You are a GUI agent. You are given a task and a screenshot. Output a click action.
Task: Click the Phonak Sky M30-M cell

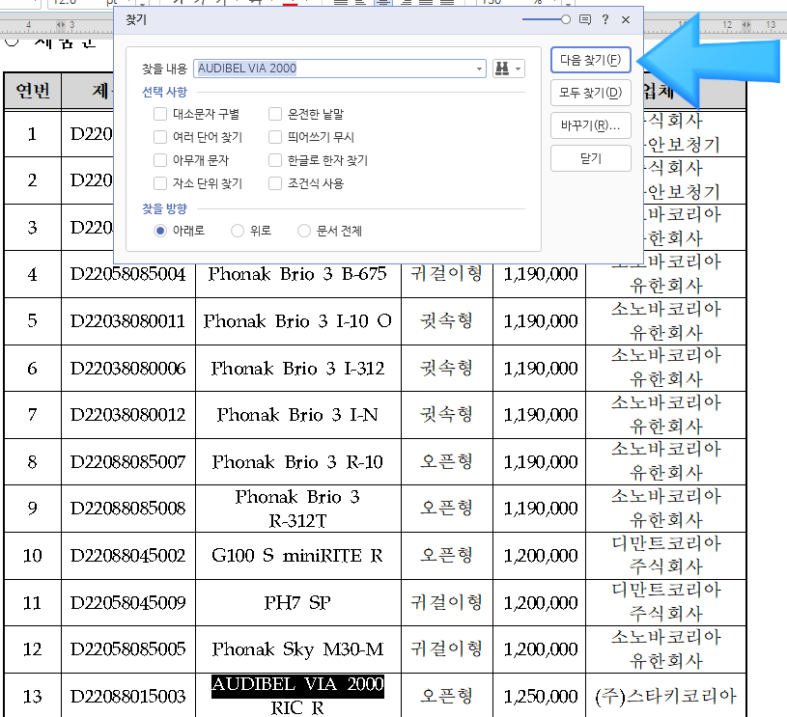(x=297, y=649)
